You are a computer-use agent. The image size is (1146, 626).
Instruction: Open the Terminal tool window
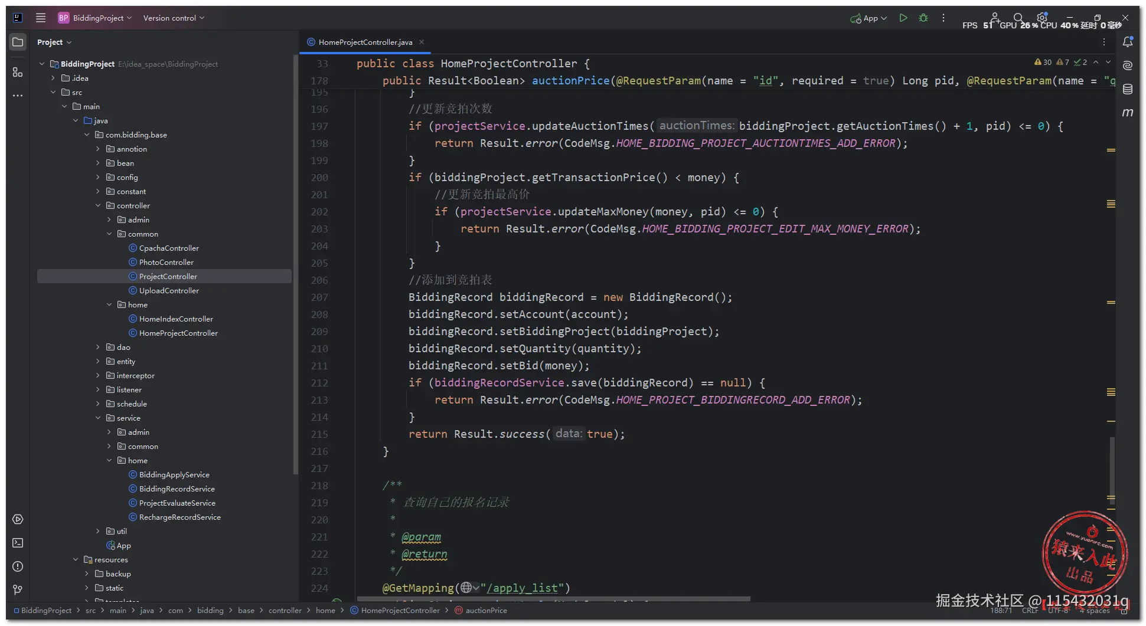(x=18, y=543)
